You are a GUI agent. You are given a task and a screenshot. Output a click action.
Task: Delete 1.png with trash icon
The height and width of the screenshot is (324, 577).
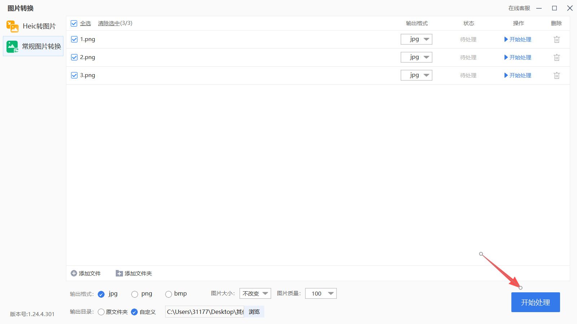coord(557,39)
